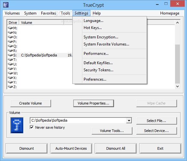Viewport: 187px width, 161px height.
Task: Open the Favorites menu
Action: click(48, 13)
